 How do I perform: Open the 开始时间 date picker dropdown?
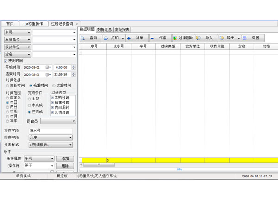[48, 68]
